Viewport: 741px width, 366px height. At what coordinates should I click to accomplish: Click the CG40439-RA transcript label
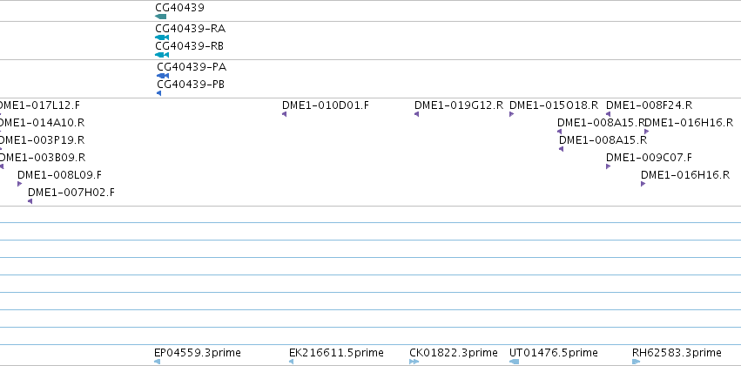(191, 29)
